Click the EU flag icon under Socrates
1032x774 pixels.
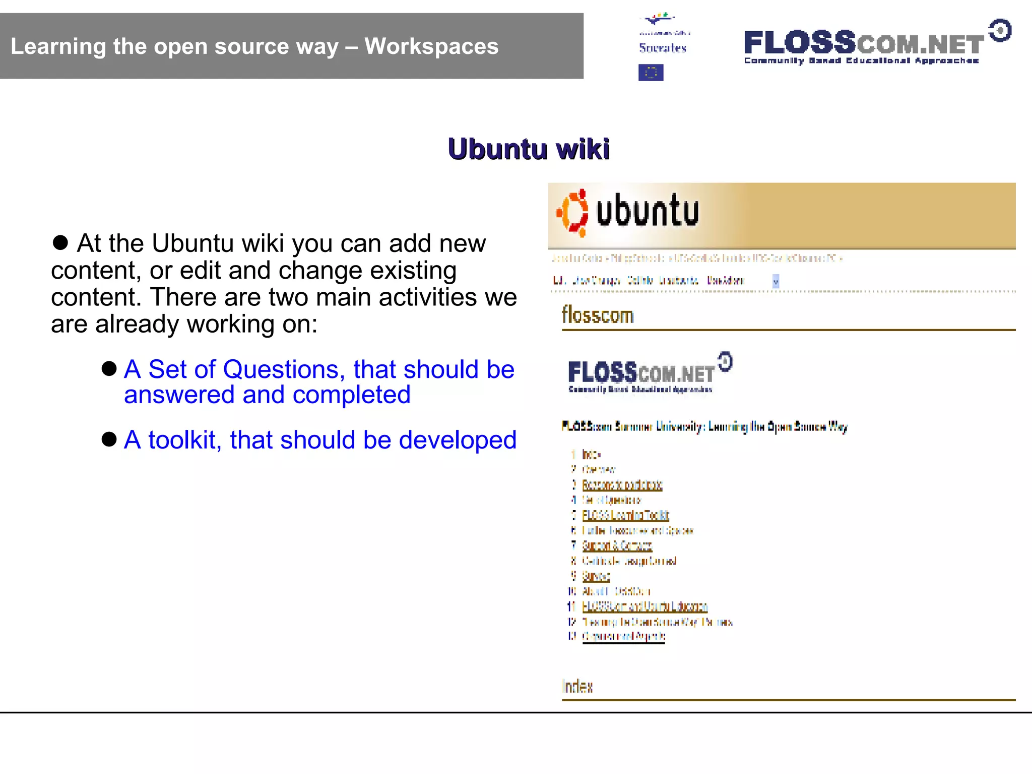651,73
